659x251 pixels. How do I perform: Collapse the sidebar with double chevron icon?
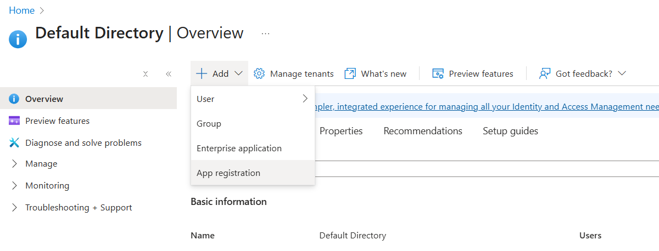click(169, 74)
